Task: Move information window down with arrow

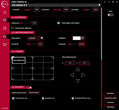Action: [x=78, y=81]
